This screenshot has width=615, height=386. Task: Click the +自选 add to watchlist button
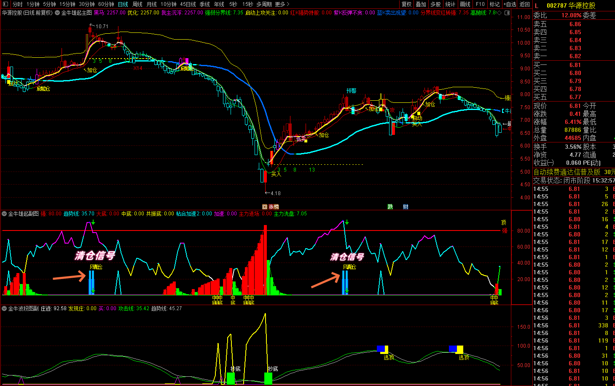pyautogui.click(x=510, y=4)
